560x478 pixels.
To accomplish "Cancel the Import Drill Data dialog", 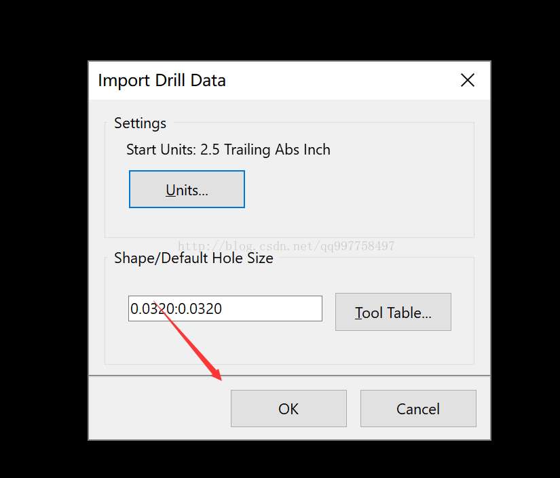I will coord(418,408).
